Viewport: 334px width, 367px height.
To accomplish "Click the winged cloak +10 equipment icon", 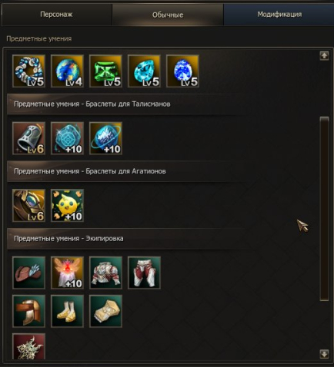I will (x=67, y=273).
